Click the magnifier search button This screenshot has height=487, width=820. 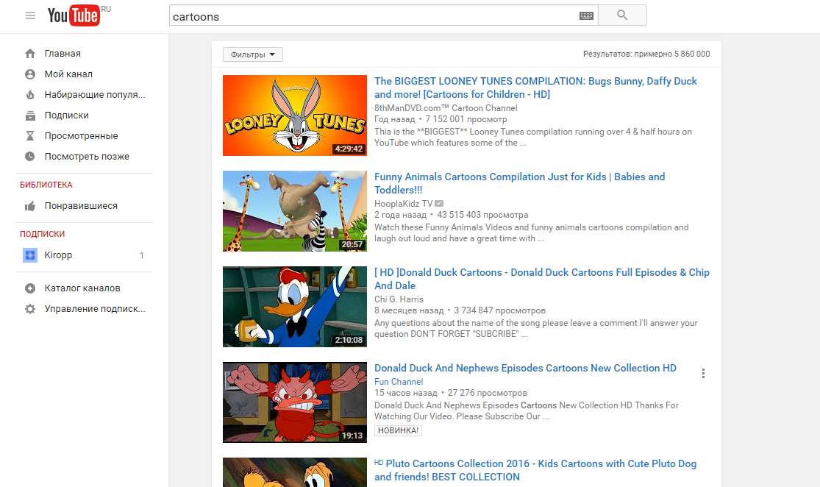pos(621,15)
